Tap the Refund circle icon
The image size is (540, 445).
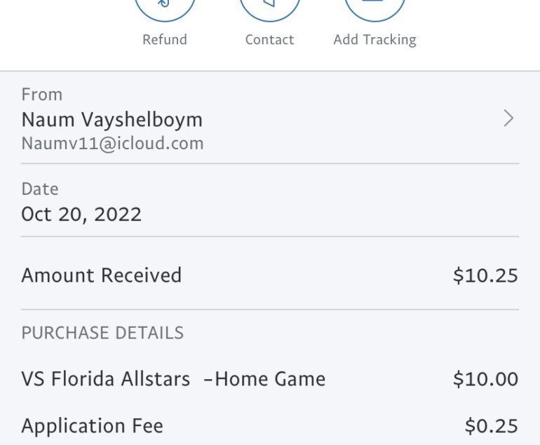pyautogui.click(x=165, y=8)
